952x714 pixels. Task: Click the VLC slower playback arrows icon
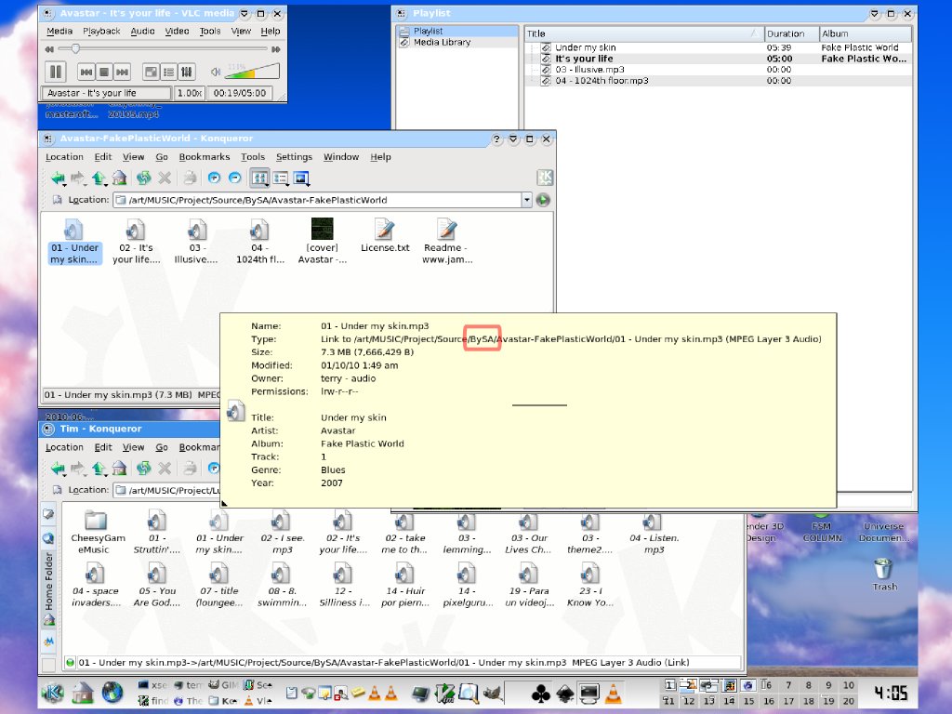point(49,49)
